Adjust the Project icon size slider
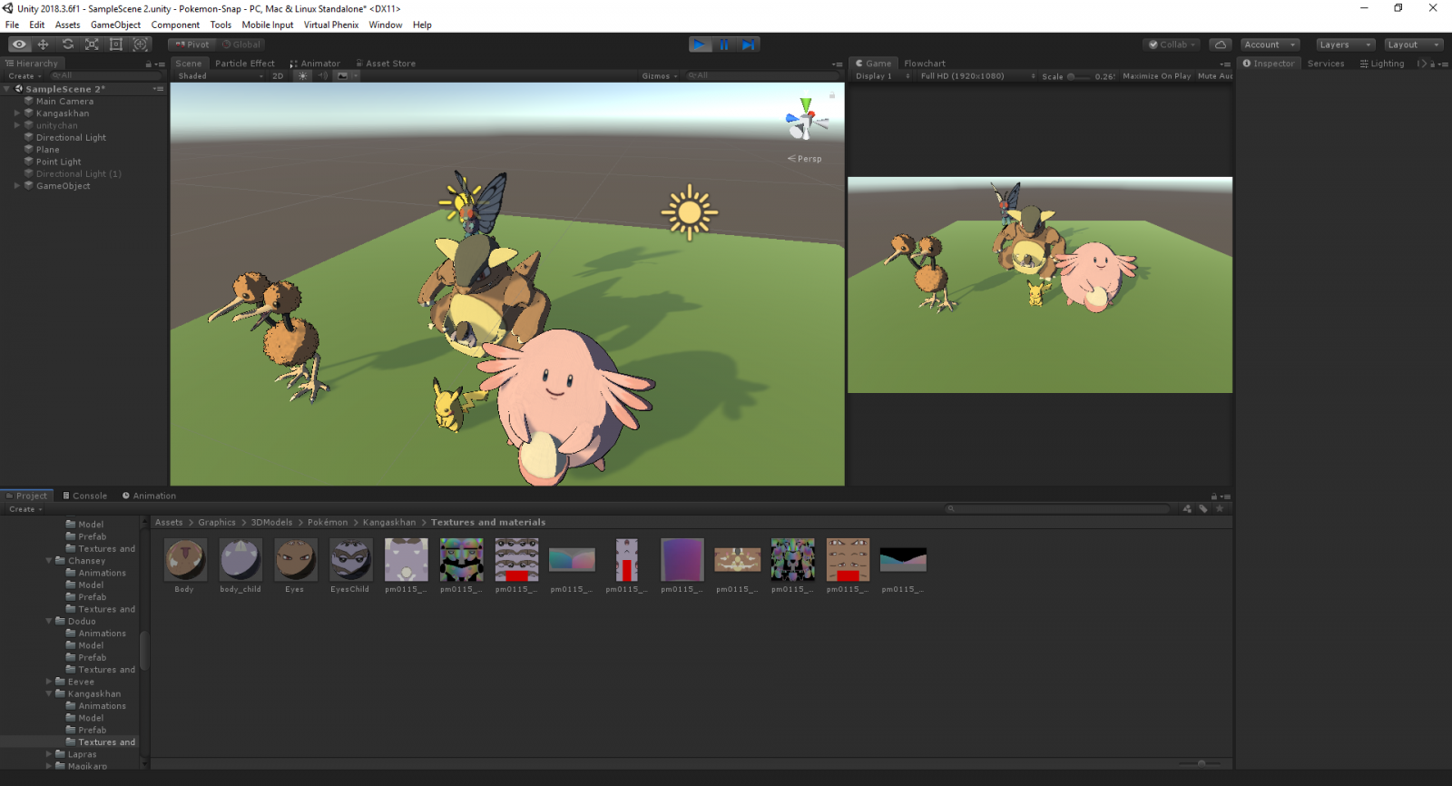 [1201, 763]
